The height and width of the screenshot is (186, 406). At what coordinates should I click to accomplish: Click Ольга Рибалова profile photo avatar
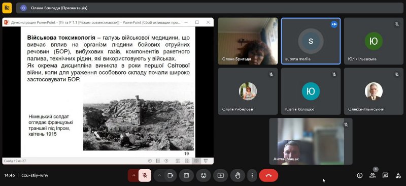point(248,91)
